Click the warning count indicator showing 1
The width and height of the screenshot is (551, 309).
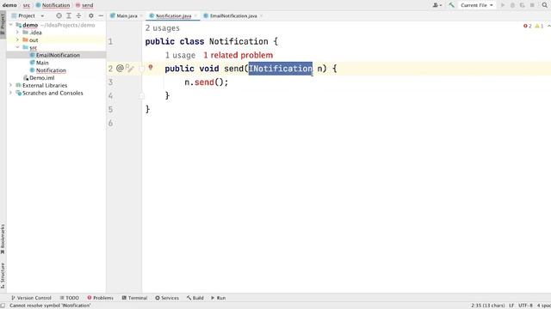click(x=539, y=26)
